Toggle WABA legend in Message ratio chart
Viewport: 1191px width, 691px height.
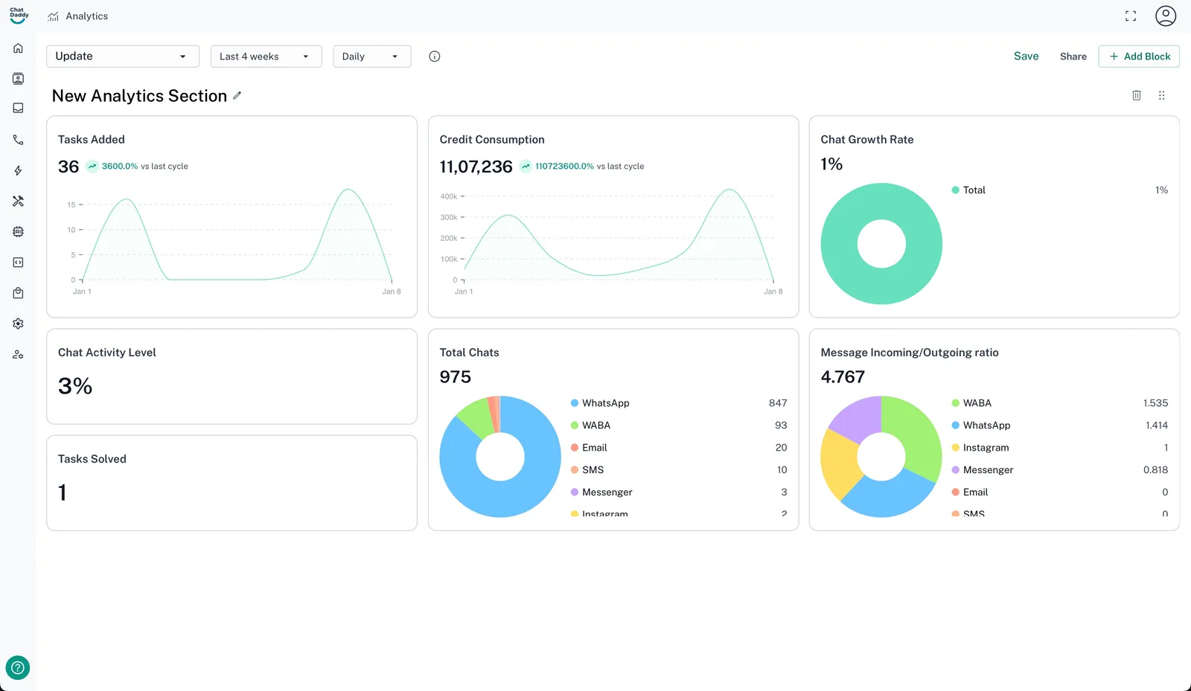pyautogui.click(x=977, y=403)
